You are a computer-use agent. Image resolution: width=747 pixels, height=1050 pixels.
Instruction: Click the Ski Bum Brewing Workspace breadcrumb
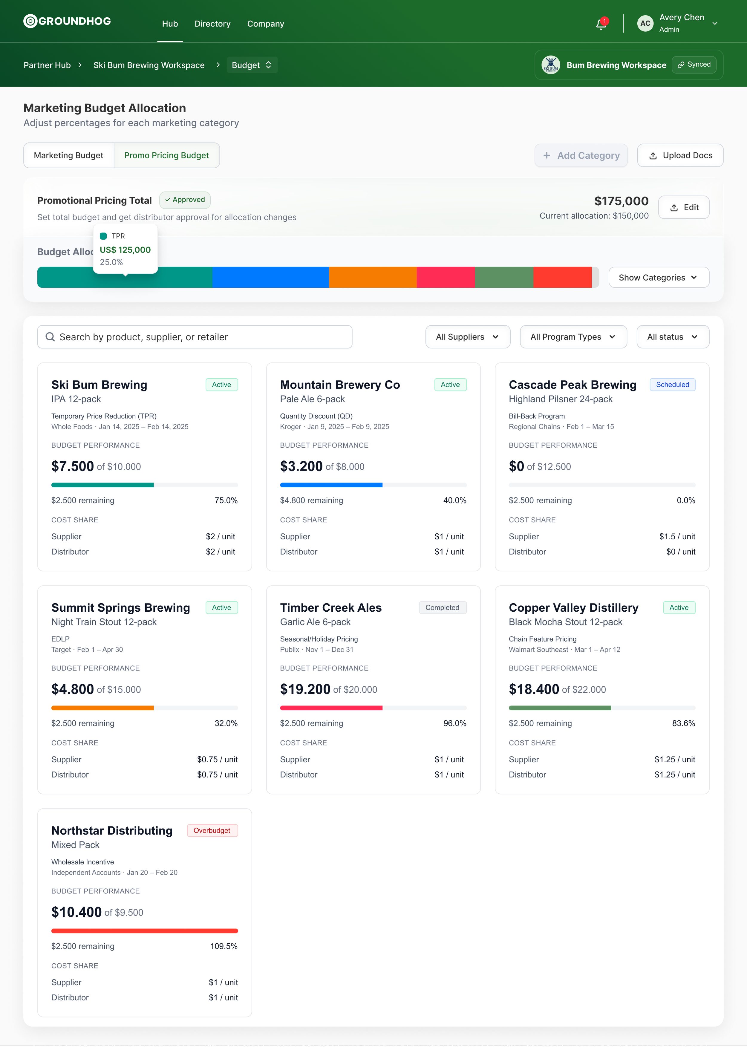pos(149,65)
